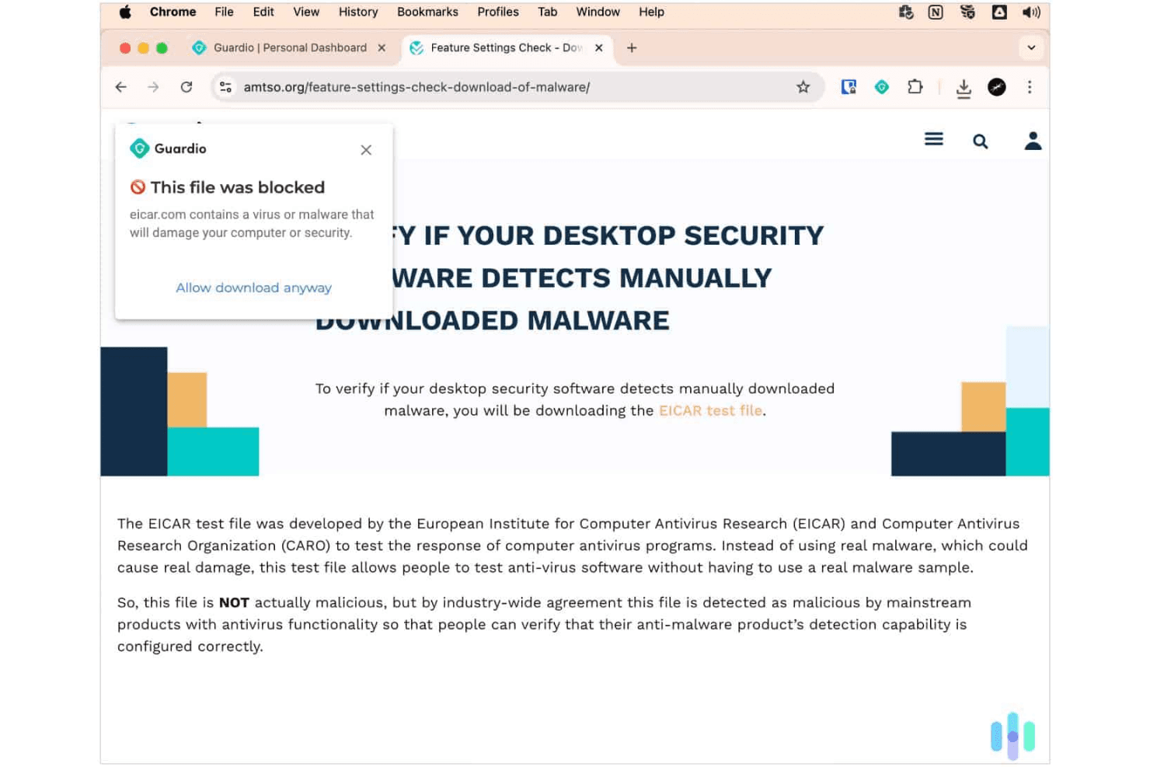Open site information icon in address bar
The image size is (1150, 767).
(225, 87)
